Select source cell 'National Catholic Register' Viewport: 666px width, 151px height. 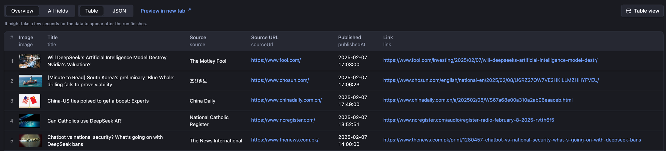[x=209, y=121]
